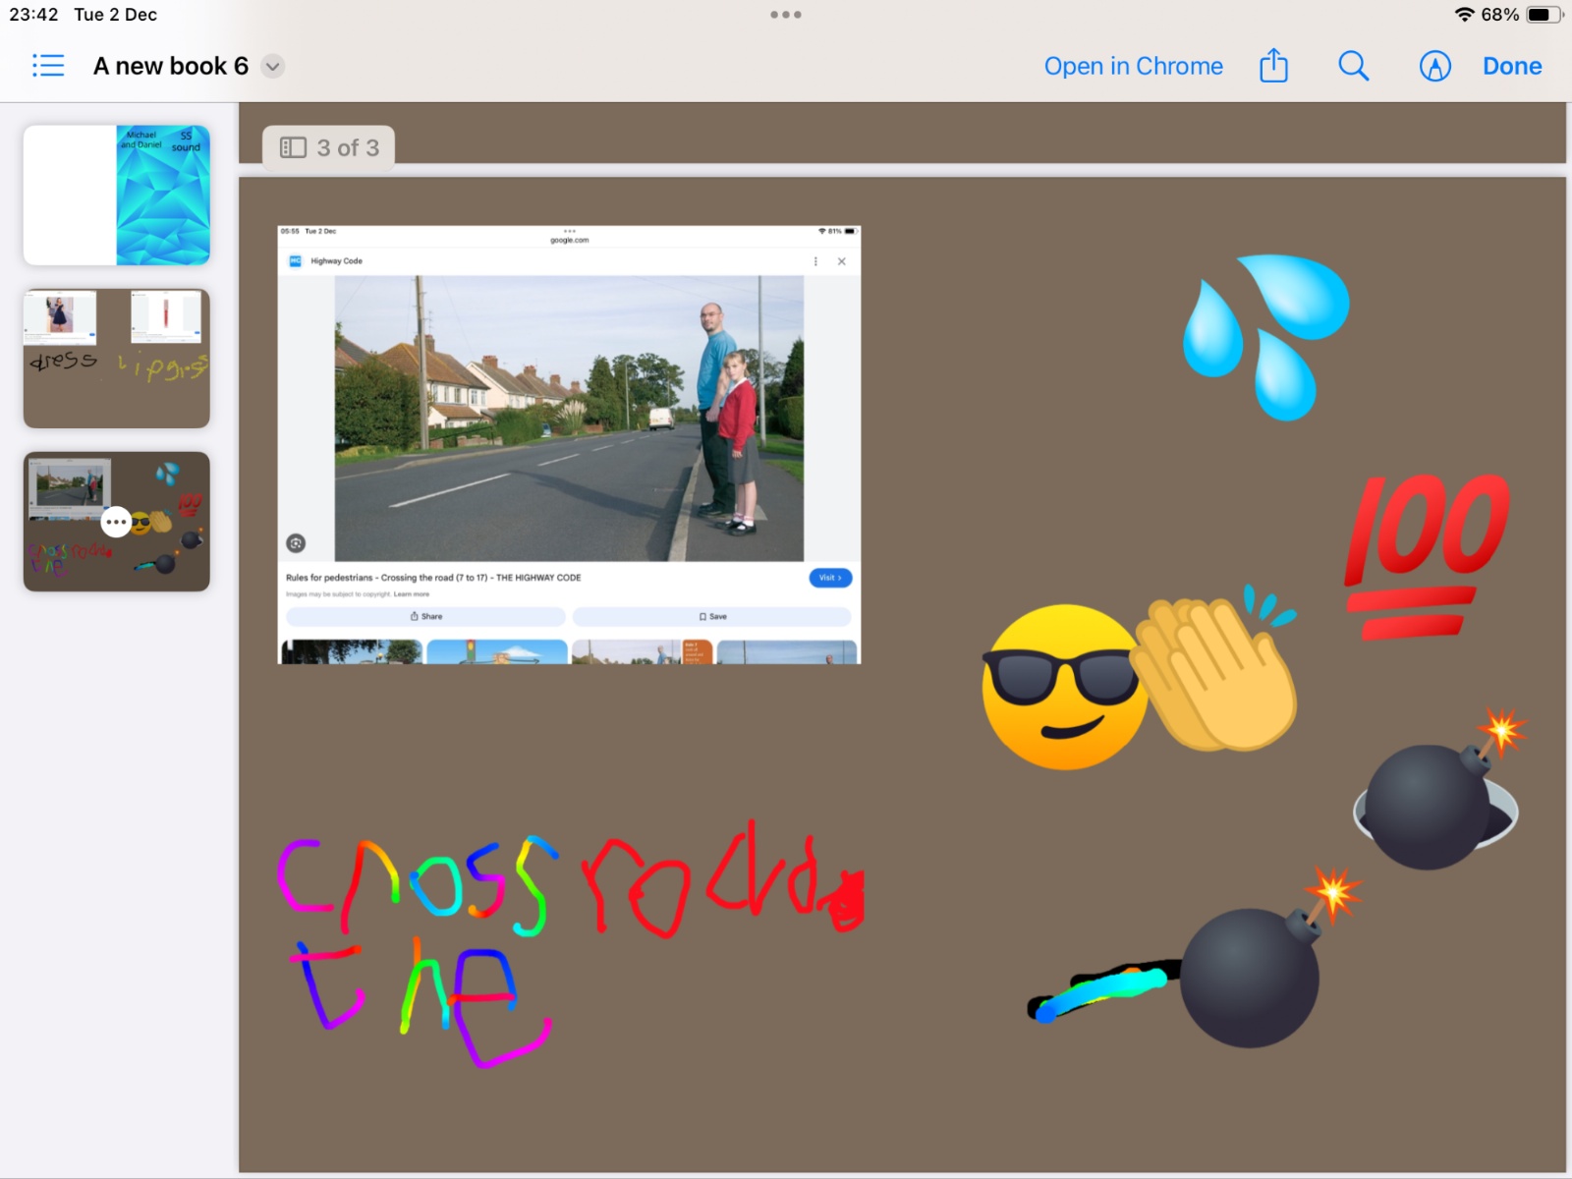
Task: Tap the magnifying glass search icon
Action: [x=1353, y=66]
